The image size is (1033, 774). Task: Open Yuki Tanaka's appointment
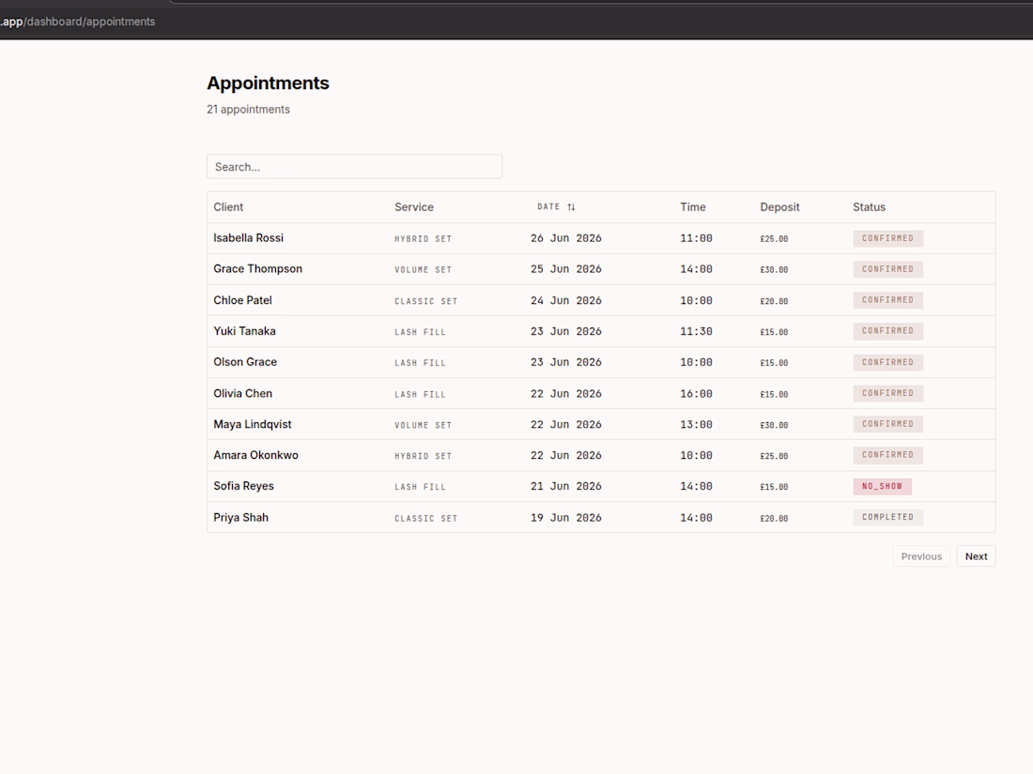click(x=601, y=331)
